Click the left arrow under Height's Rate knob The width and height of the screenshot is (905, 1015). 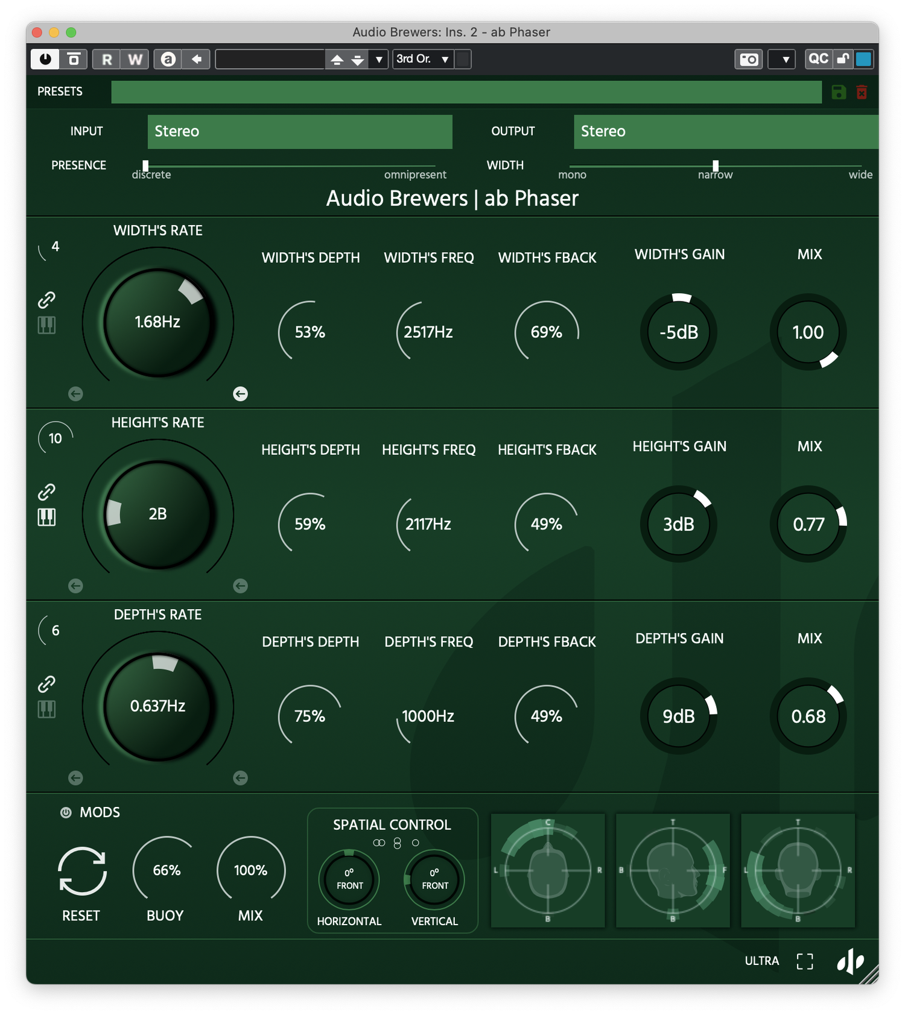75,586
